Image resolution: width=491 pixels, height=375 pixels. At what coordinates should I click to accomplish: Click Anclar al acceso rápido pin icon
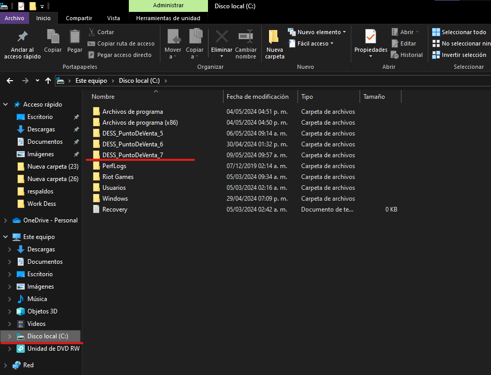point(22,37)
